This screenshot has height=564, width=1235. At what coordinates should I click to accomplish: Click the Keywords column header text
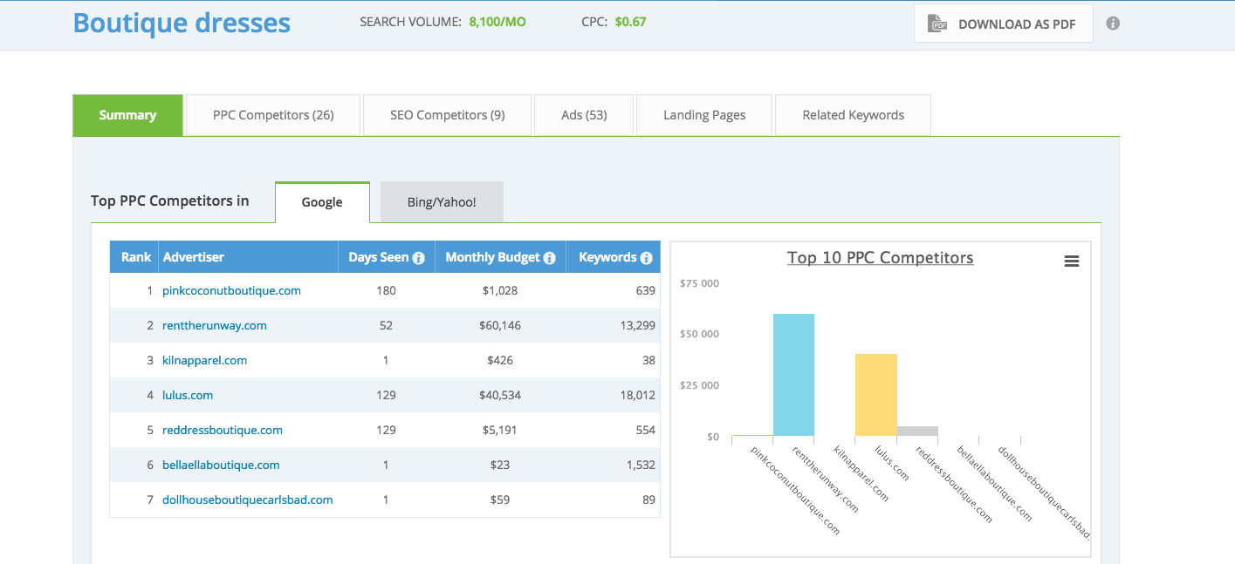pyautogui.click(x=607, y=257)
